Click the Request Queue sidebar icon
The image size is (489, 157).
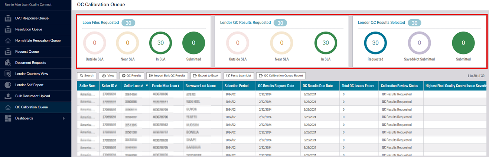click(x=8, y=52)
